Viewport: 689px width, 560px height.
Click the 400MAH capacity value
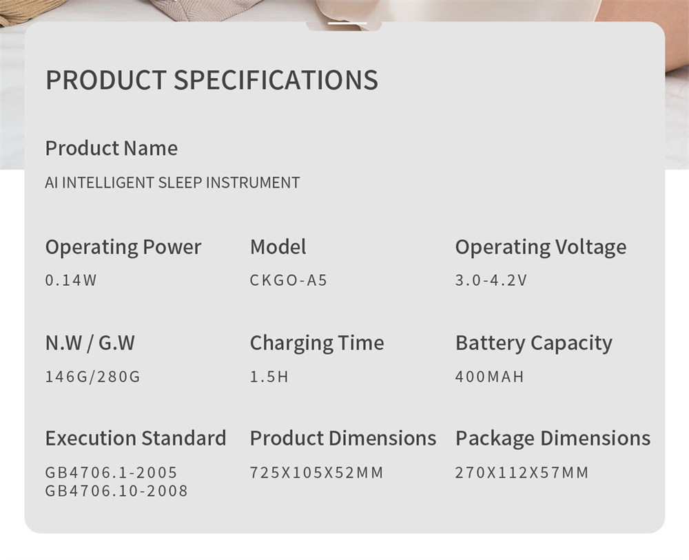tap(489, 377)
